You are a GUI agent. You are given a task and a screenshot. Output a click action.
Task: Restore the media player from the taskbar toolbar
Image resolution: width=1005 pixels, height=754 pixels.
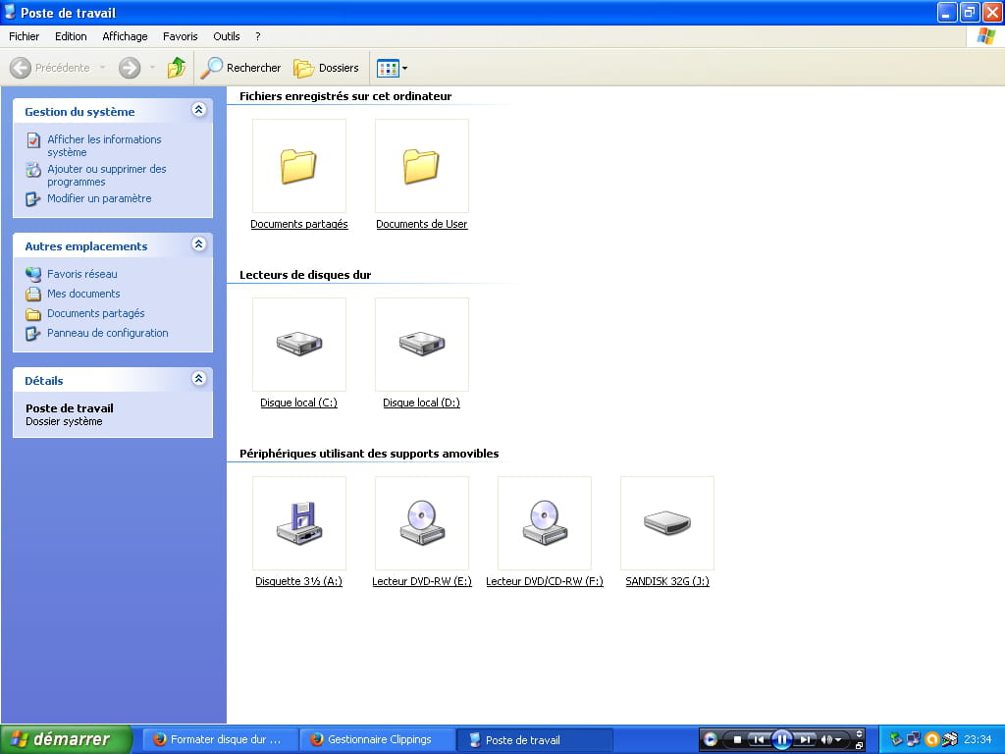tap(860, 746)
